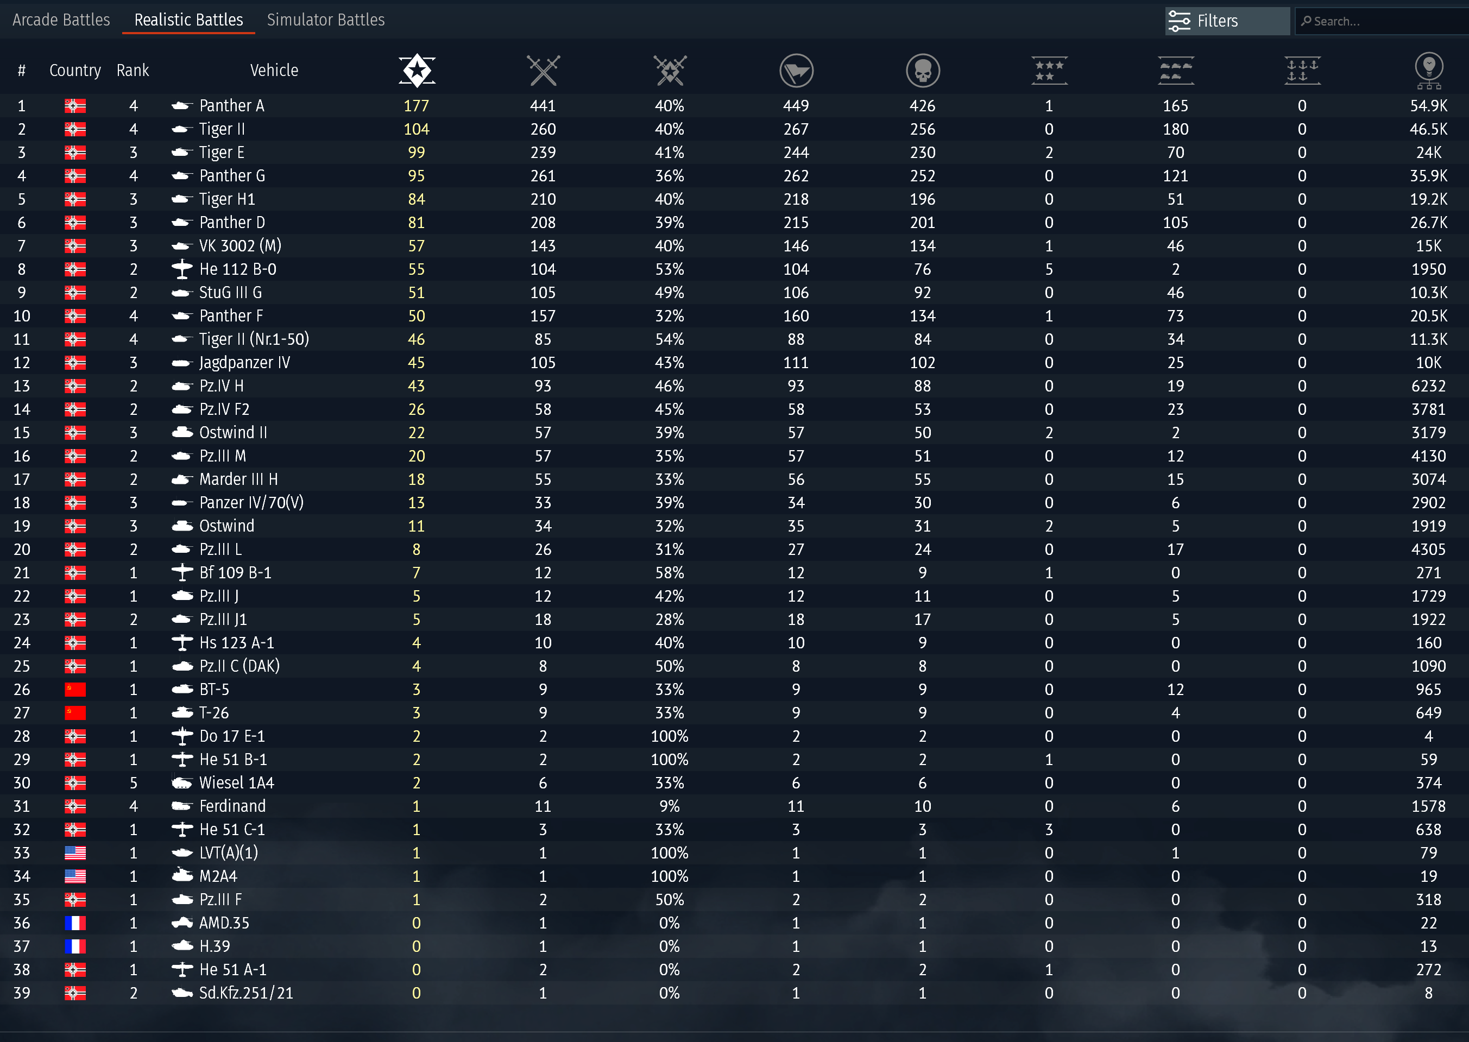
Task: Open the Filters panel
Action: coord(1226,21)
